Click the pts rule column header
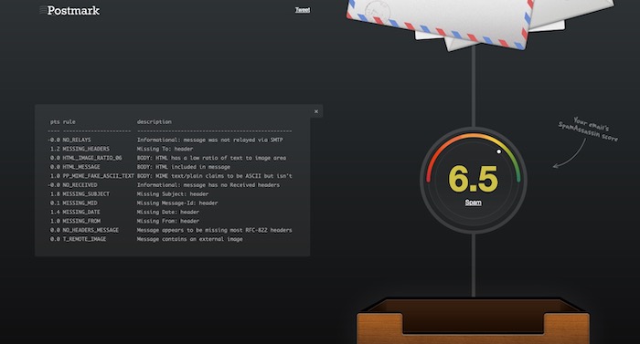This screenshot has height=344, width=640. pyautogui.click(x=63, y=122)
